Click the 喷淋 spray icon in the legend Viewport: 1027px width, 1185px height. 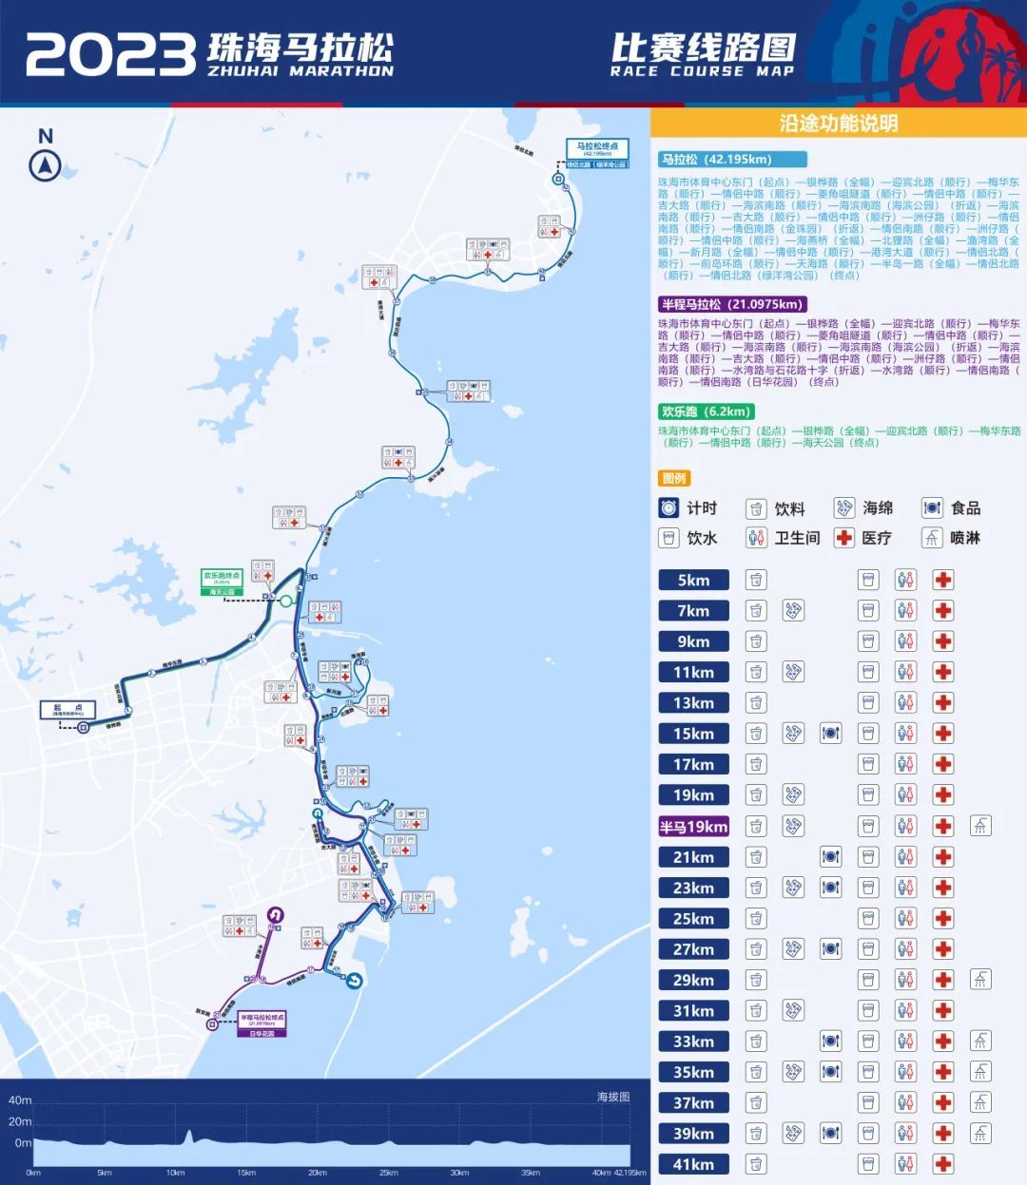932,538
